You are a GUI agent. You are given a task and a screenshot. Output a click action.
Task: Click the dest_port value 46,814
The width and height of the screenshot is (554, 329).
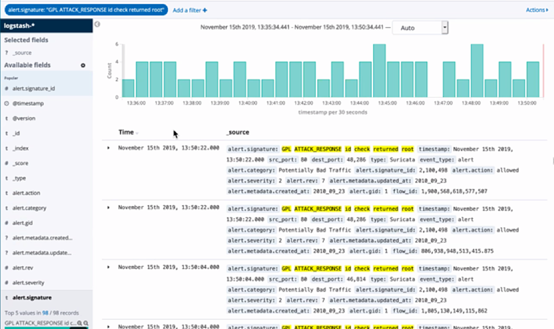pos(356,279)
